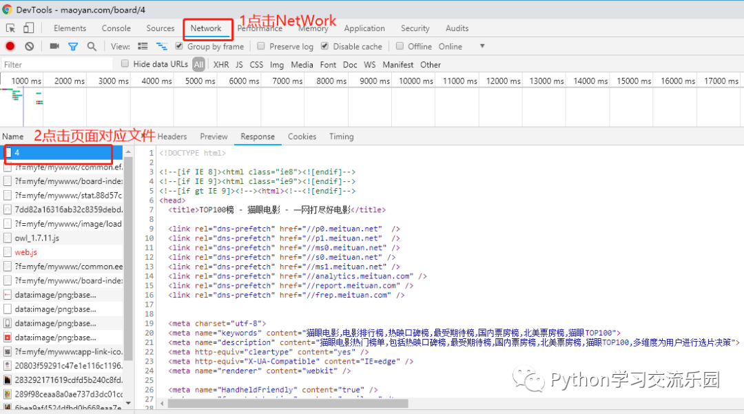
Task: Uncheck the Disable cache checkbox
Action: pos(324,46)
